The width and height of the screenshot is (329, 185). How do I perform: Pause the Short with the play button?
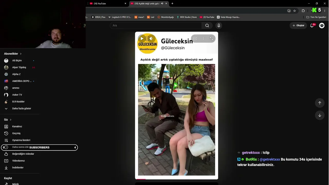click(x=142, y=39)
